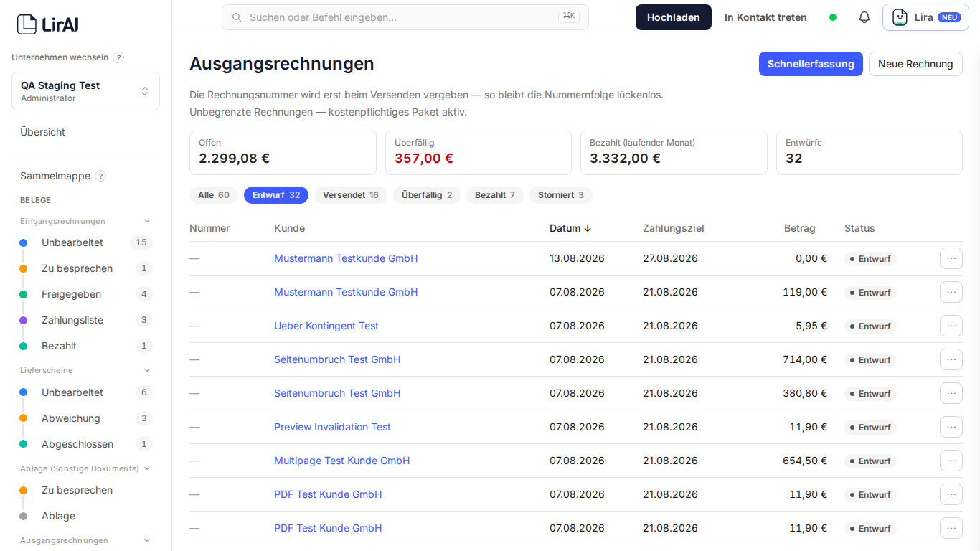The image size is (980, 551).
Task: Switch to the Versendet 16 filter
Action: click(x=351, y=195)
